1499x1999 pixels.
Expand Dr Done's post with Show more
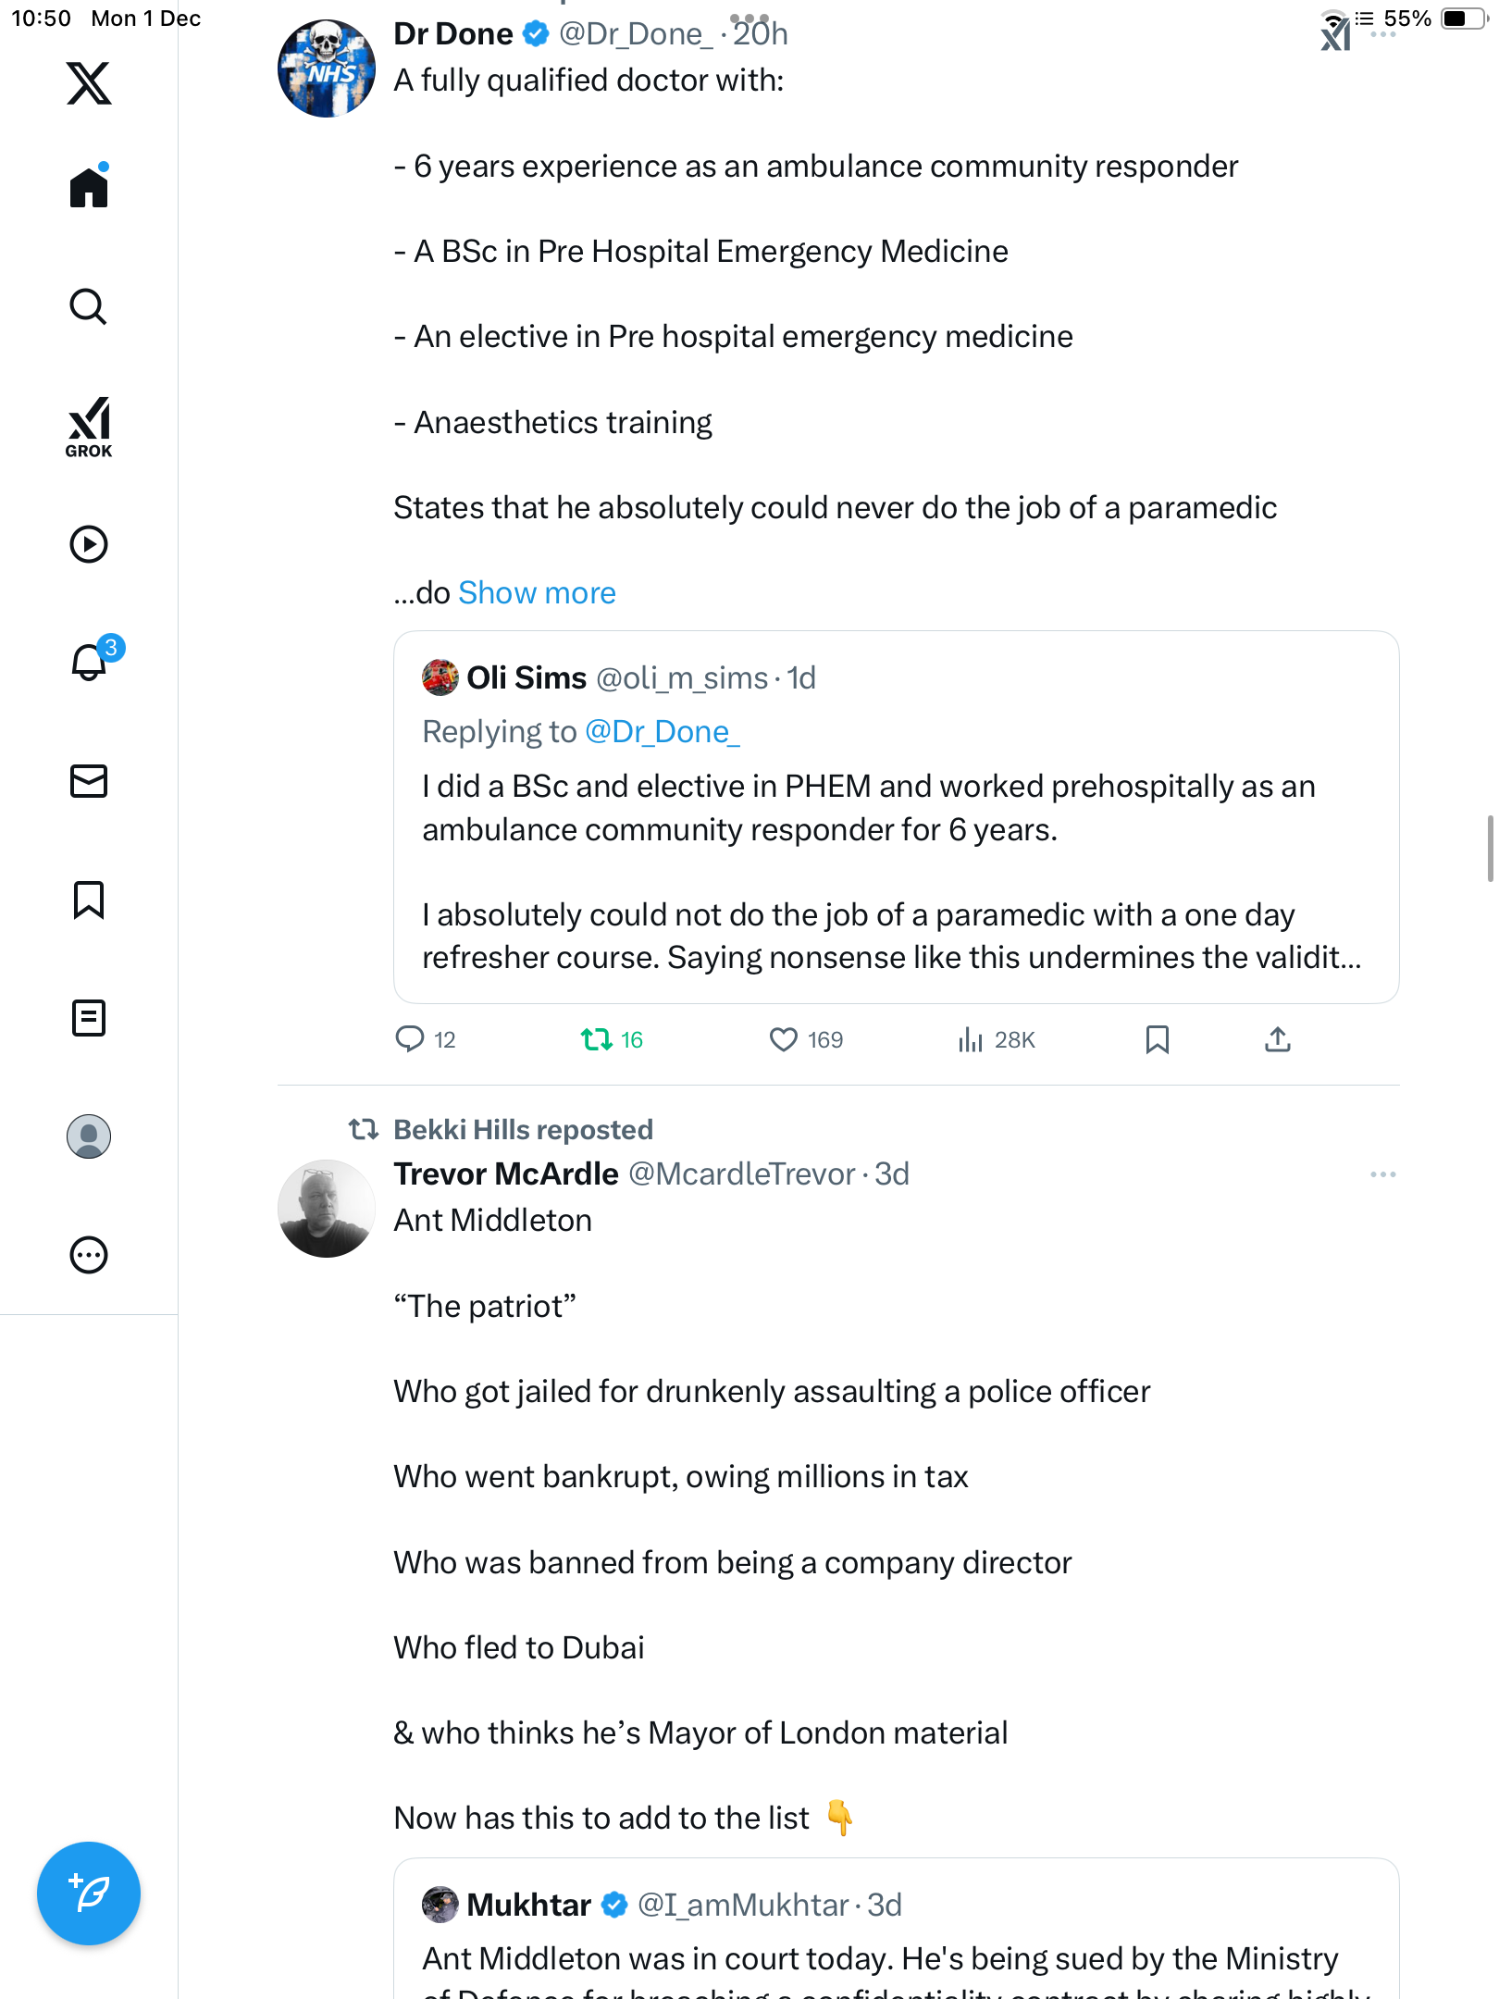point(537,592)
